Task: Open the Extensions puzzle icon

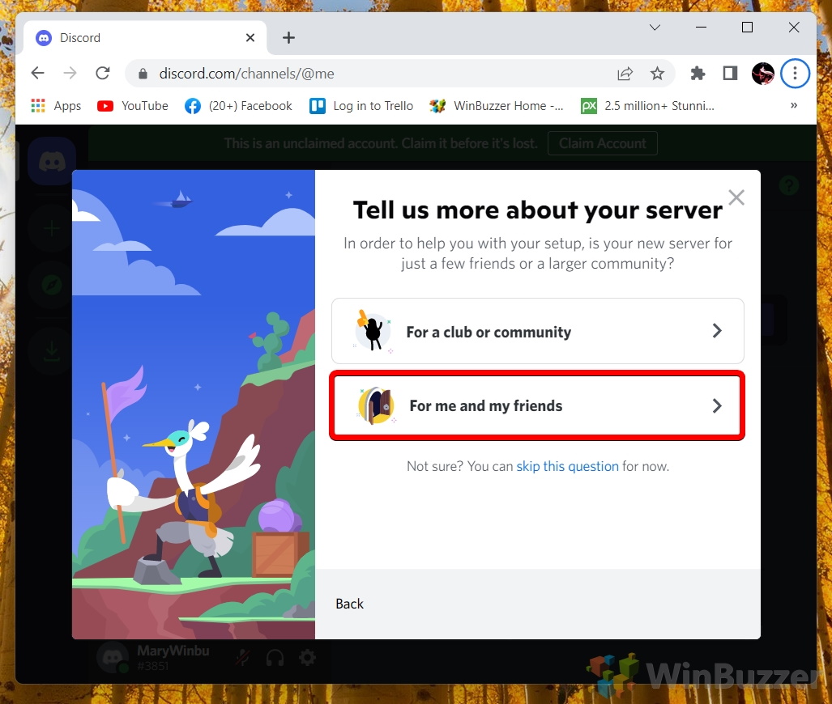Action: pos(698,73)
